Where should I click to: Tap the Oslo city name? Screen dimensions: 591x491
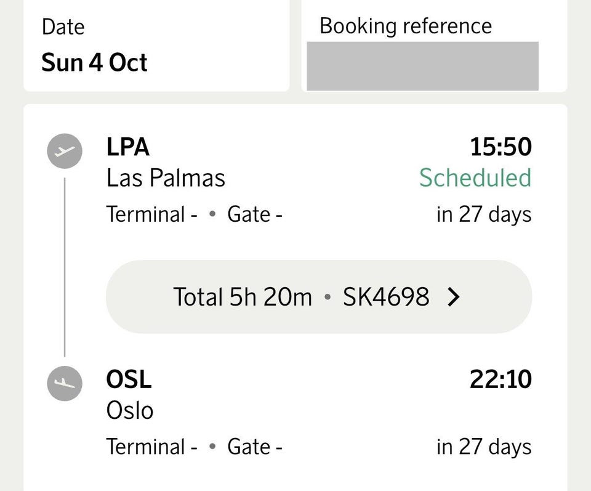click(x=130, y=410)
